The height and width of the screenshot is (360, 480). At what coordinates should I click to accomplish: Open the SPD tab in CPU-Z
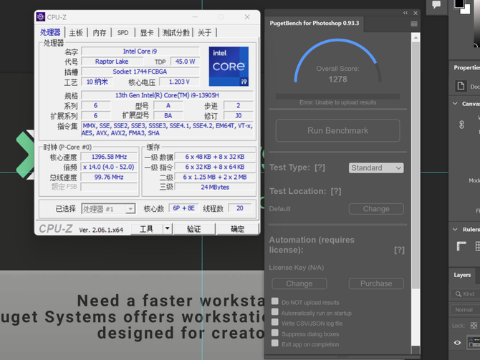click(x=123, y=33)
